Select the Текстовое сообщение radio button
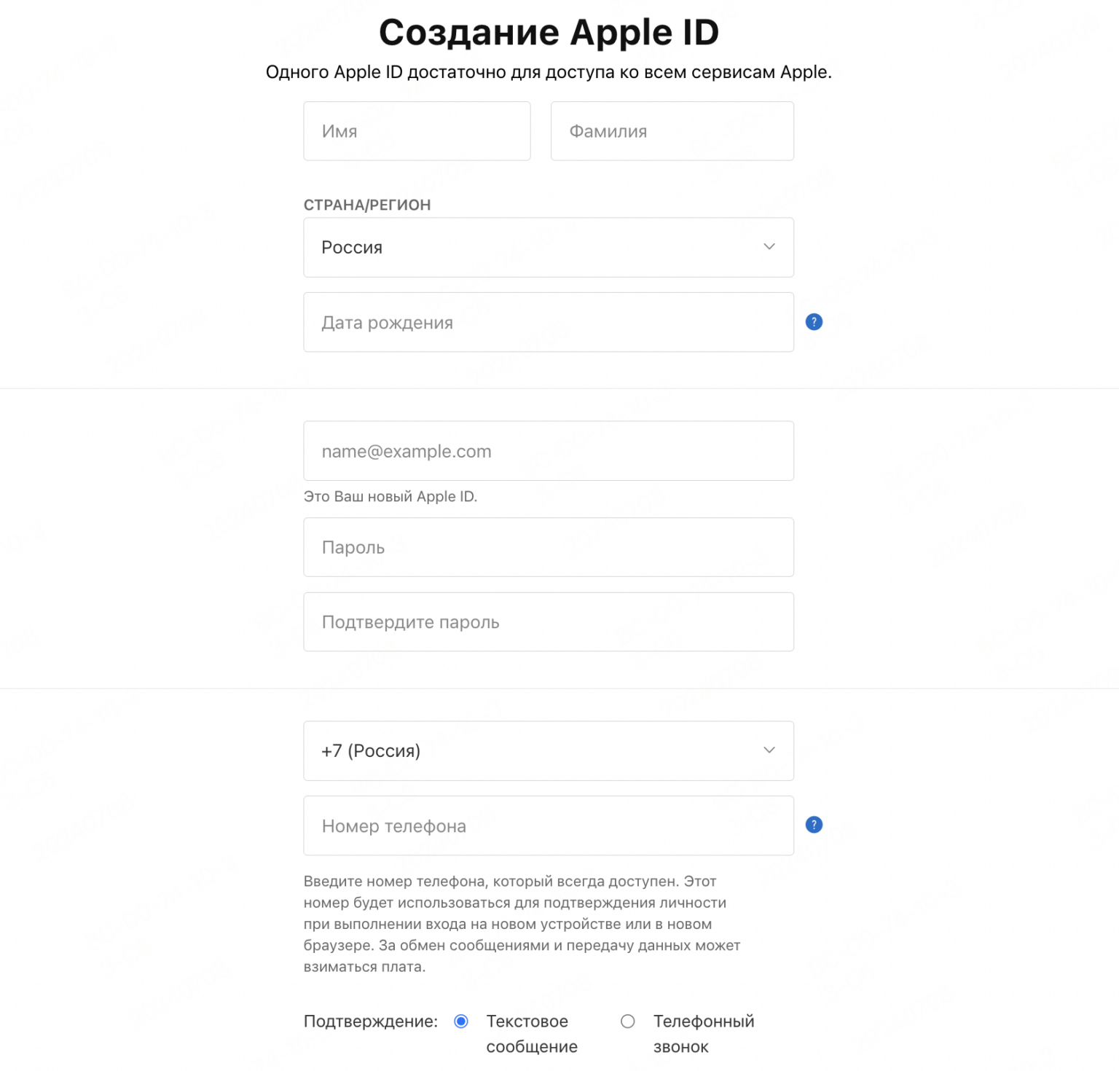 [461, 1021]
